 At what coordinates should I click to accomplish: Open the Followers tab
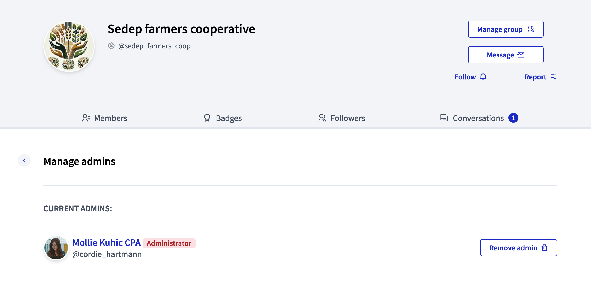coord(348,118)
